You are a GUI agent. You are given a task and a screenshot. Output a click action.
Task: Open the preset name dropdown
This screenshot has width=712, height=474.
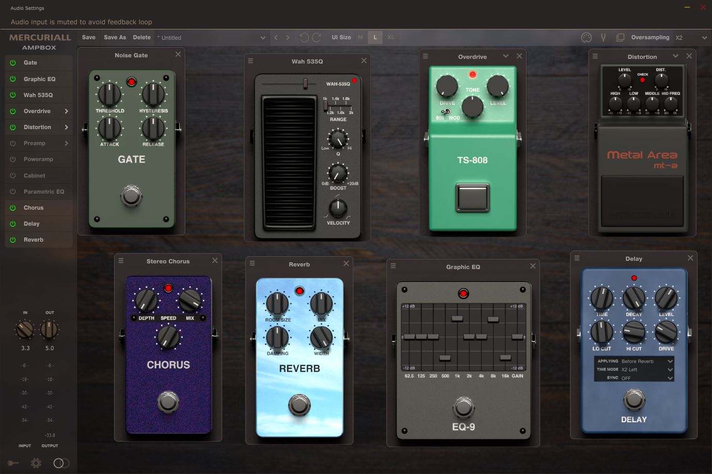coord(263,38)
